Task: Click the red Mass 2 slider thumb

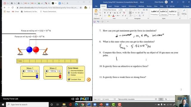Action: click(60, 76)
